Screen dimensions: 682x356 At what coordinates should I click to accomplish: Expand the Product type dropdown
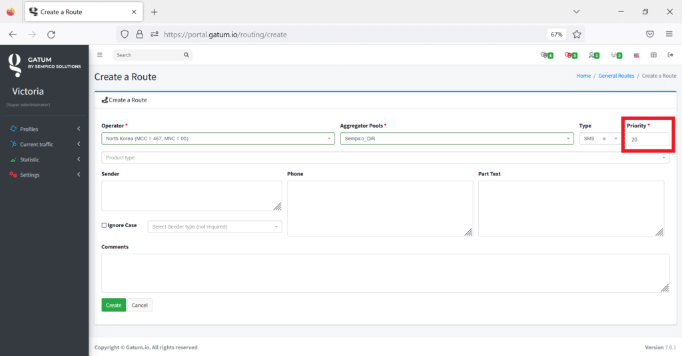pyautogui.click(x=385, y=158)
